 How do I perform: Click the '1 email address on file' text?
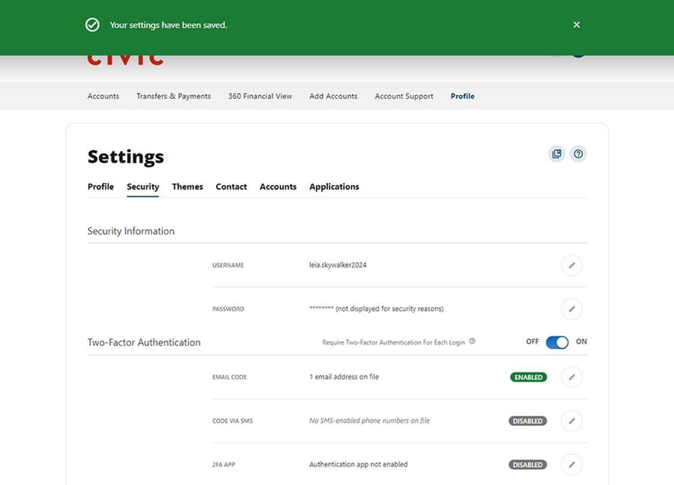[x=344, y=376]
